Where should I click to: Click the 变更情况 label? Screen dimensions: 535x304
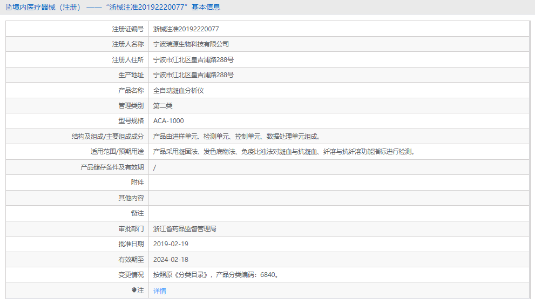point(131,275)
